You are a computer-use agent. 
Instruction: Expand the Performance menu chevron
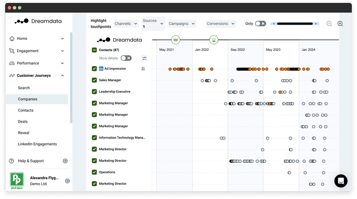coord(62,63)
